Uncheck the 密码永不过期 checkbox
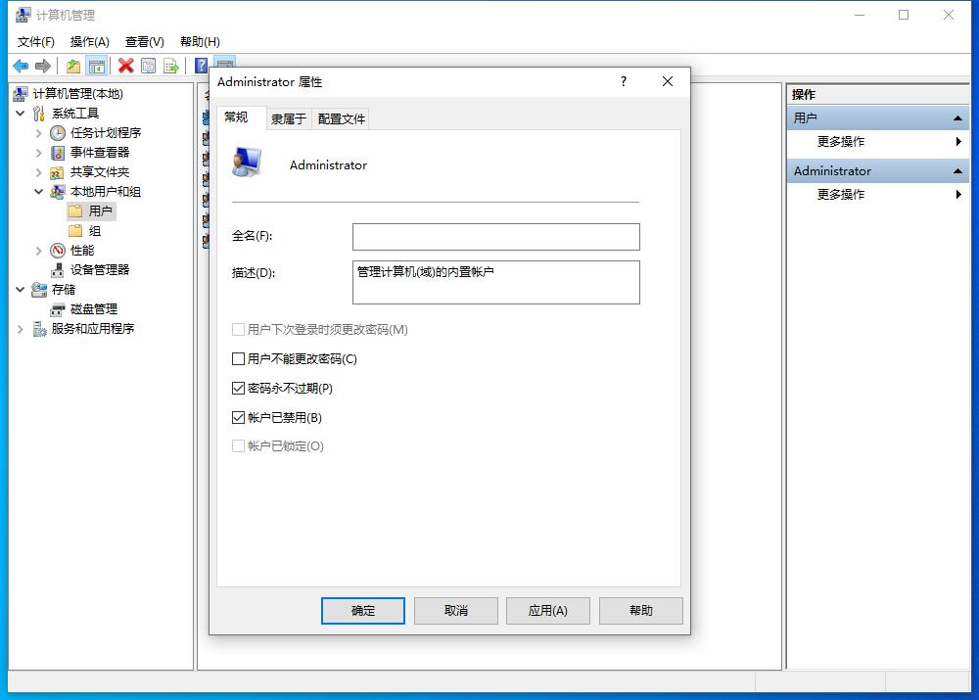This screenshot has width=979, height=700. tap(238, 388)
